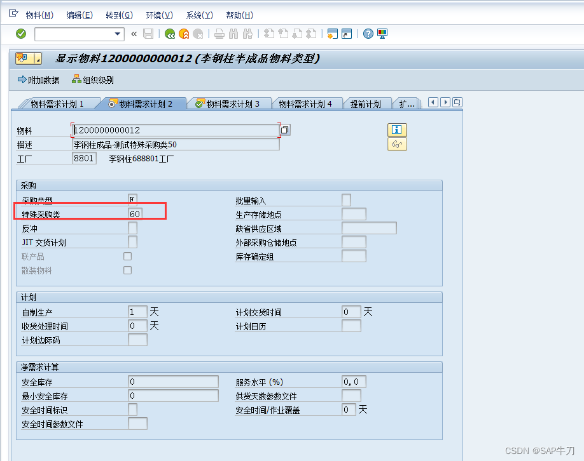Click the Previous Page icon

(283, 34)
